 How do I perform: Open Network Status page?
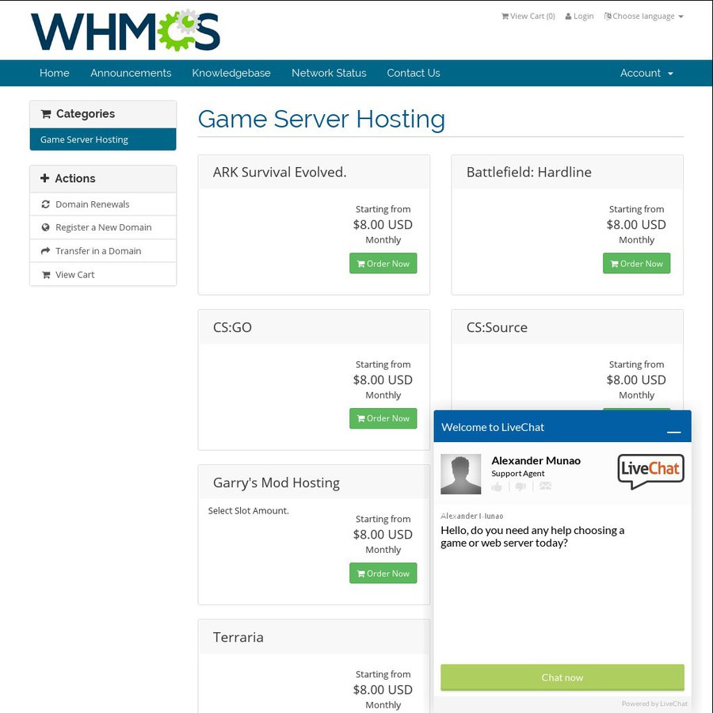(329, 73)
